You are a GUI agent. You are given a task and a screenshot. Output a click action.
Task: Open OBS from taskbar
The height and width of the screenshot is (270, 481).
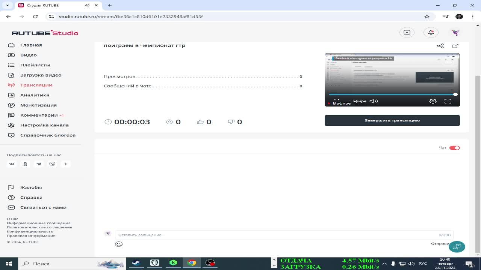[x=210, y=263]
